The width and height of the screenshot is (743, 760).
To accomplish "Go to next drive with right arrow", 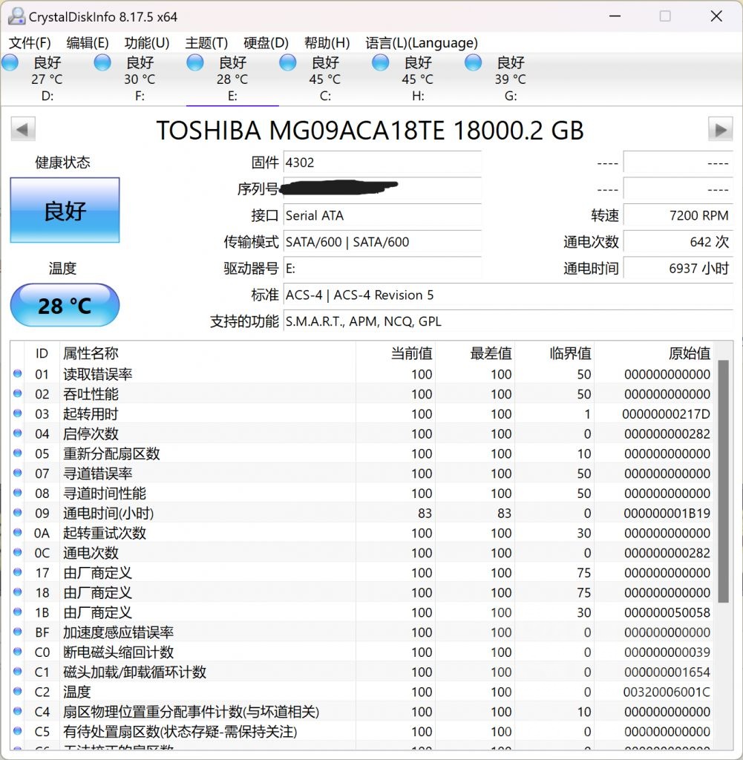I will [x=719, y=130].
